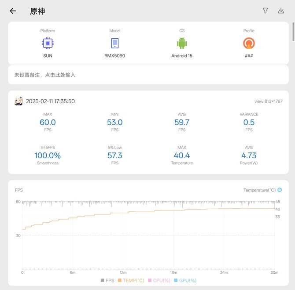Click the MAX 60.0 FPS value
This screenshot has width=295, height=290.
48,123
